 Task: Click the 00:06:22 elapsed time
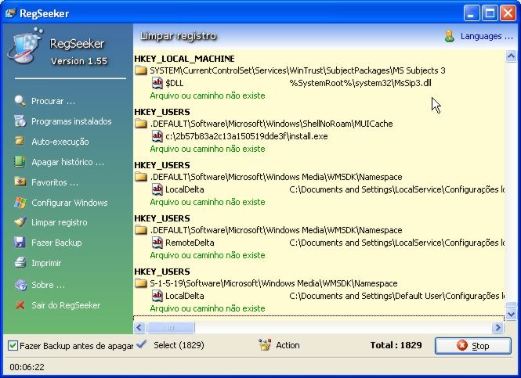click(x=27, y=367)
